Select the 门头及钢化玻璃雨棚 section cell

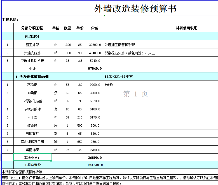pyautogui.click(x=32, y=76)
